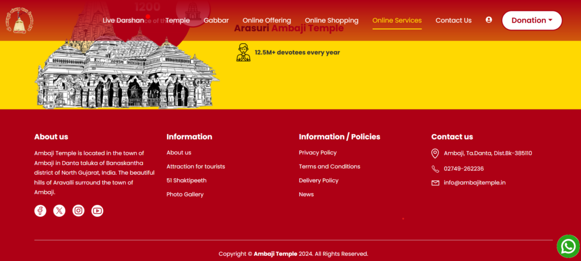Click the 'Information / Policies' heading
Viewport: 581px width, 261px height.
click(x=339, y=137)
